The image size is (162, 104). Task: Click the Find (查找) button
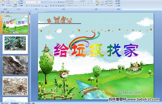tap(118, 1)
